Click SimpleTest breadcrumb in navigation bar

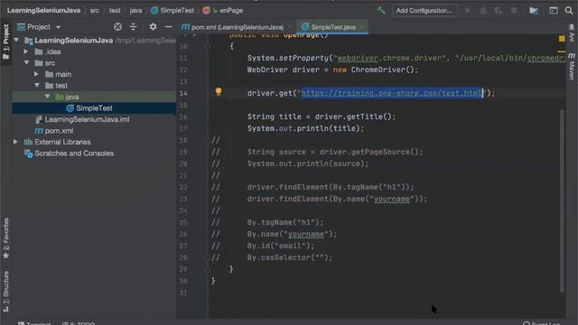point(172,11)
